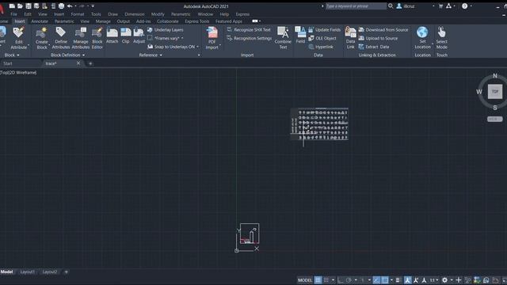This screenshot has width=507, height=285.
Task: Click the Underlay Layers tool
Action: [x=166, y=30]
